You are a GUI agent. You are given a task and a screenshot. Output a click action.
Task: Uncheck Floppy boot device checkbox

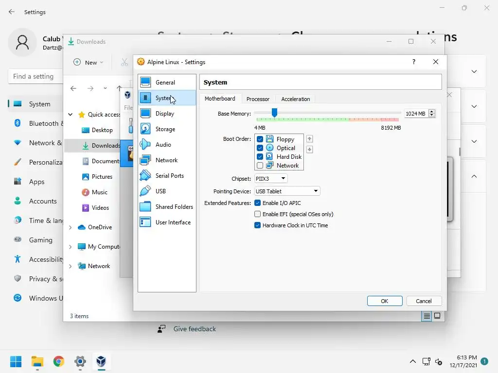pyautogui.click(x=260, y=139)
